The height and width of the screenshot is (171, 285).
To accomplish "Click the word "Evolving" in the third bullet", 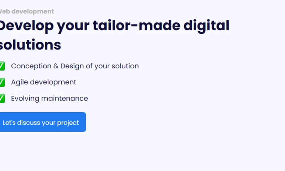I will pos(25,98).
